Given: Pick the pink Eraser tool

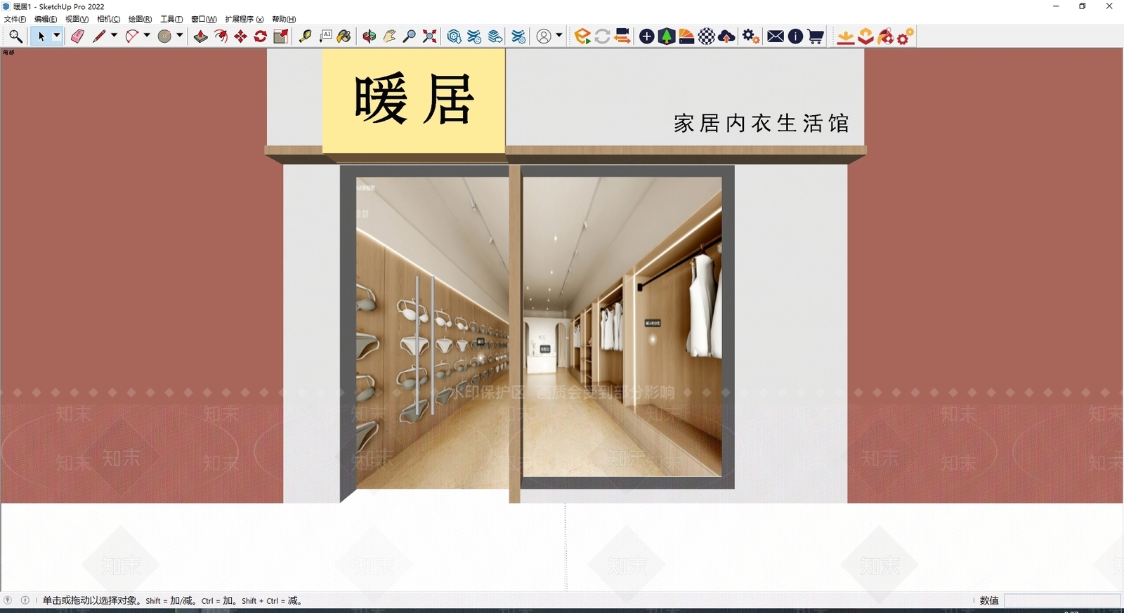Looking at the screenshot, I should [x=77, y=37].
